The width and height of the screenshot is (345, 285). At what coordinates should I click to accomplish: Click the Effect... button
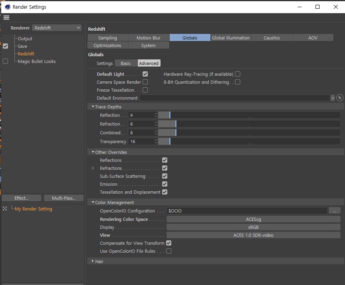21,198
